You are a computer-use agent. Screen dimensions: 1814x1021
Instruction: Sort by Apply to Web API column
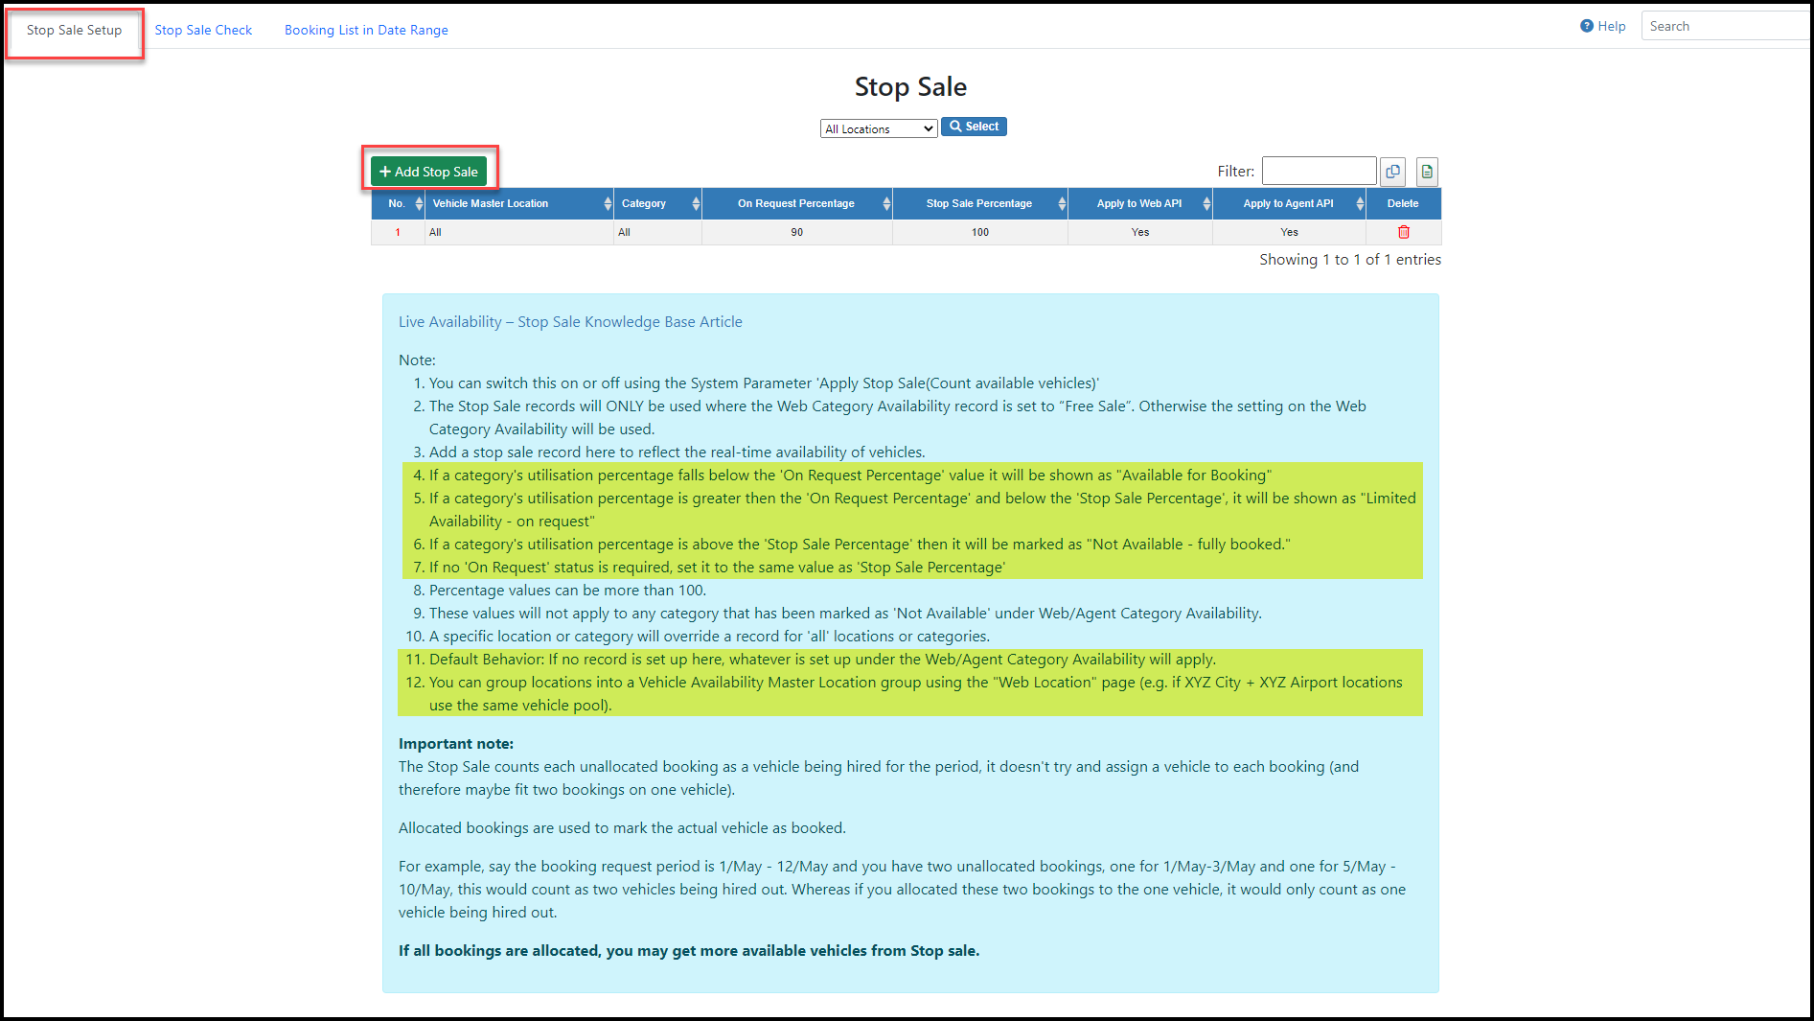1140,203
